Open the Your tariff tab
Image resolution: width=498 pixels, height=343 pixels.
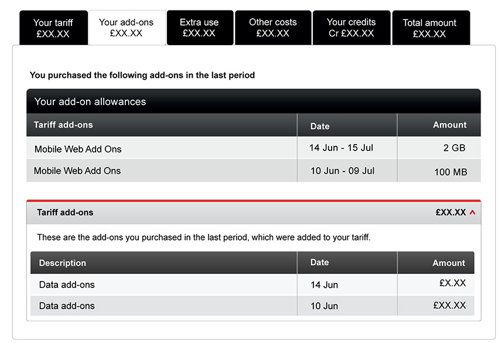(x=53, y=28)
